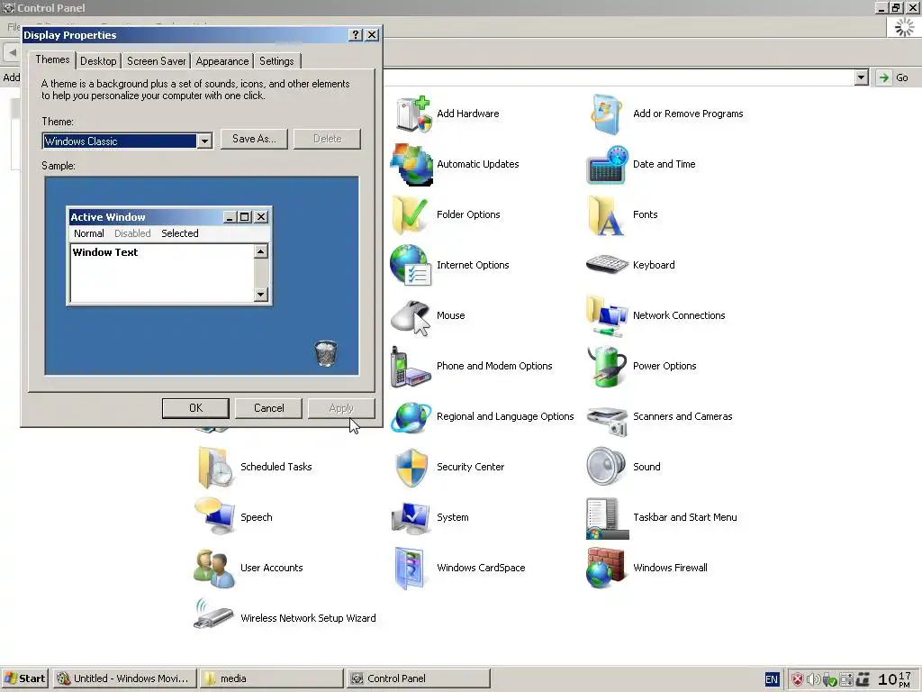Click OK in Display Properties
Image resolution: width=922 pixels, height=692 pixels.
pos(195,408)
